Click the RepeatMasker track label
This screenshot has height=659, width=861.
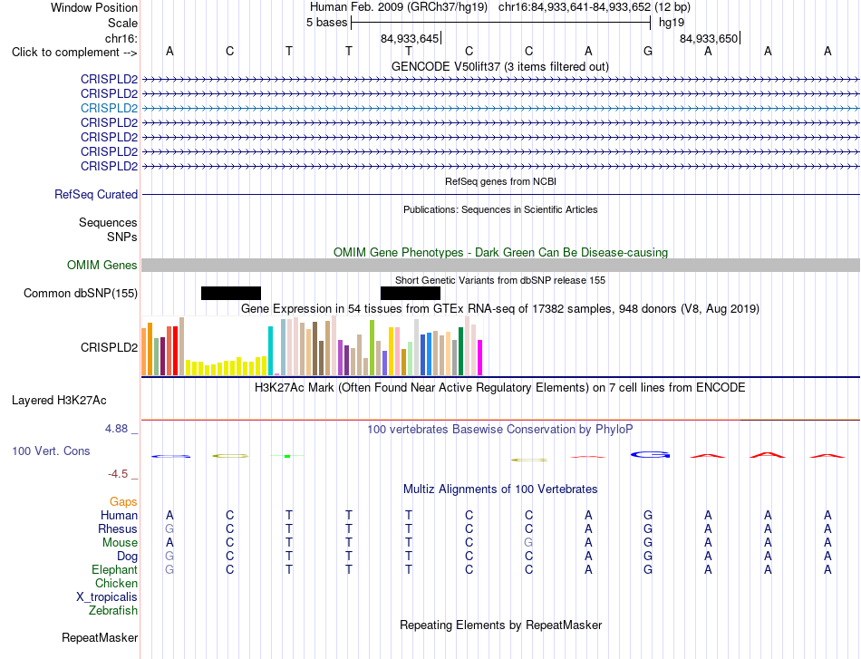point(100,637)
